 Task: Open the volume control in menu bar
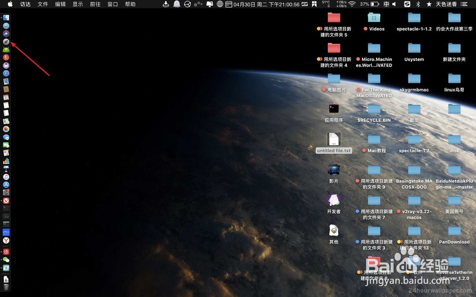[394, 4]
